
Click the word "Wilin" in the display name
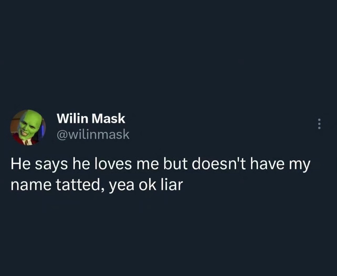73,118
